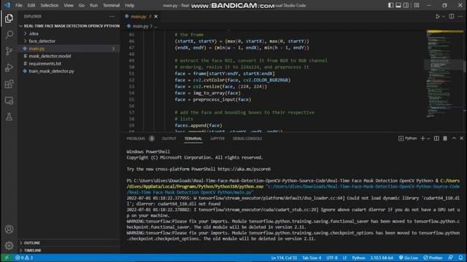Image resolution: width=467 pixels, height=262 pixels.
Task: Open the Explorer view in activity bar
Action: click(9, 18)
